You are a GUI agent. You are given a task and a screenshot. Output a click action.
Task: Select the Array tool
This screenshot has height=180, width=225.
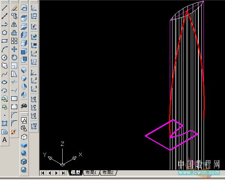pos(14,41)
